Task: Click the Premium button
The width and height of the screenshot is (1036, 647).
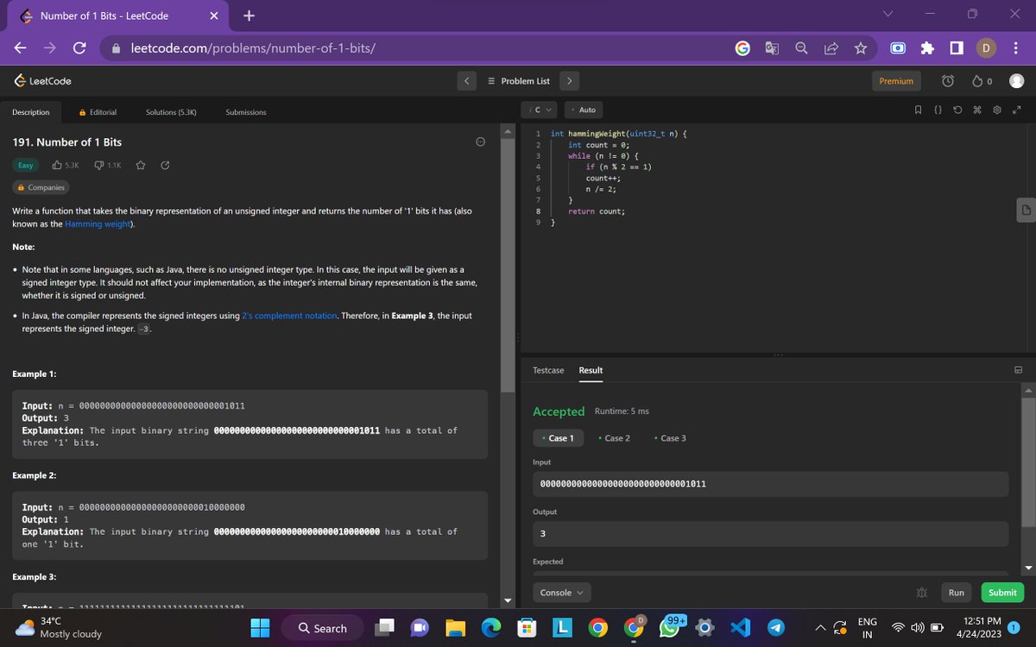Action: [x=896, y=81]
